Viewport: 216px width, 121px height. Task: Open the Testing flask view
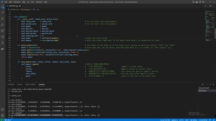pos(3,43)
